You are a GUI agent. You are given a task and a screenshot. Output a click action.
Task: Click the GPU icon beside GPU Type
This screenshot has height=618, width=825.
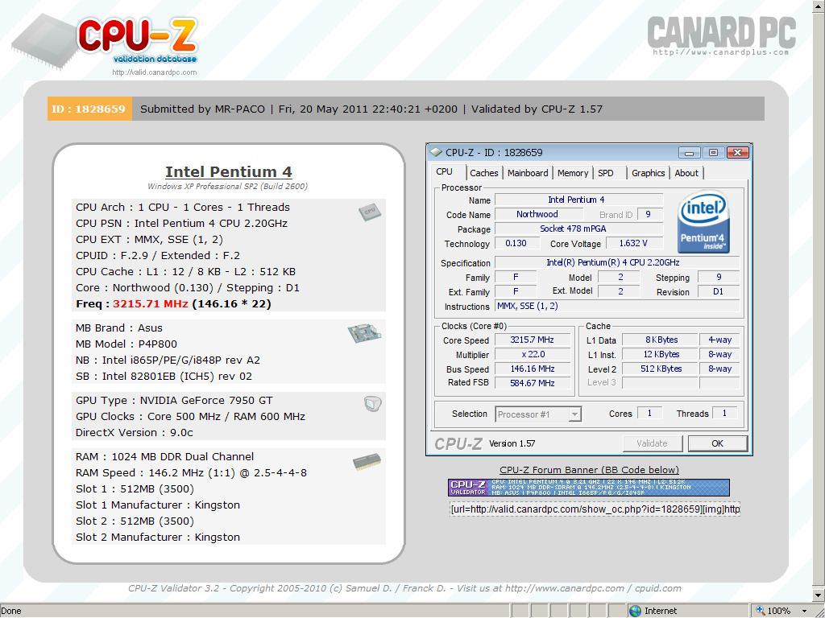tap(372, 404)
